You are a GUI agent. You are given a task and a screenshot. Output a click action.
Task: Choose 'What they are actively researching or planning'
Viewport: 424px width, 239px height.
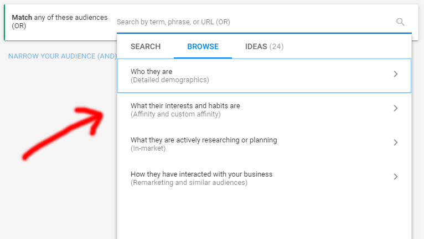point(204,140)
